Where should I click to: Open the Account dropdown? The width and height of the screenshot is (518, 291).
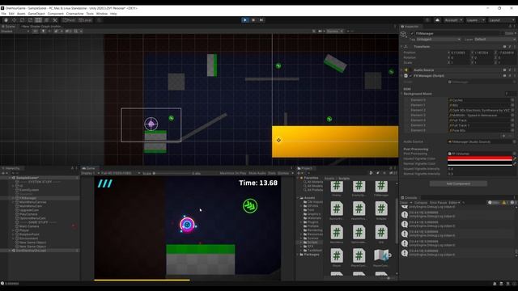point(453,20)
